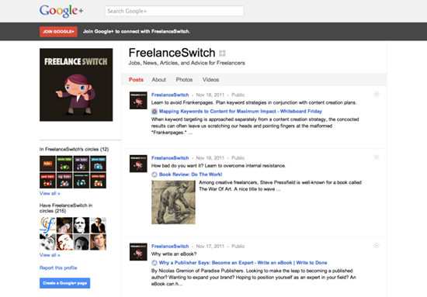Screen dimensions: 427x297
Task: Click the verification badge beside FreelanceSwitch title
Action: coord(222,53)
